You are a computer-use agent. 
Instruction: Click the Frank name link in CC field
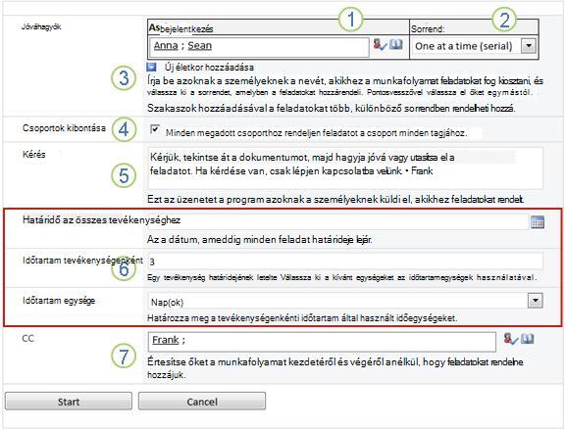(x=166, y=340)
